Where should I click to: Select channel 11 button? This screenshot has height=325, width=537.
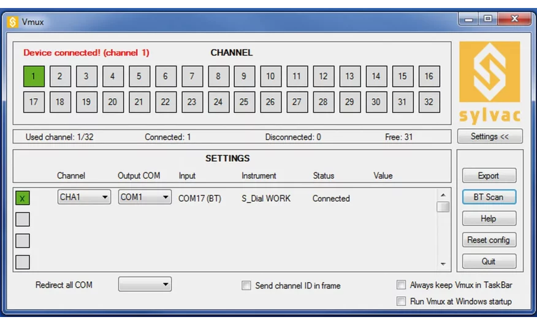tap(297, 77)
